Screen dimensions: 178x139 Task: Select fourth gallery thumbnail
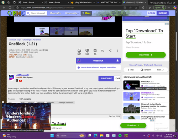tap(86, 31)
